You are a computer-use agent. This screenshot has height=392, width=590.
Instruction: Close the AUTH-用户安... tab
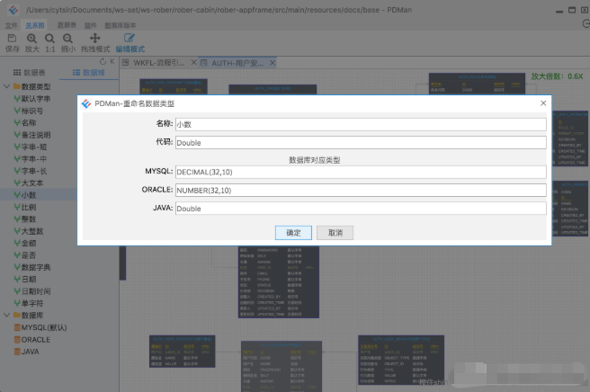[273, 63]
